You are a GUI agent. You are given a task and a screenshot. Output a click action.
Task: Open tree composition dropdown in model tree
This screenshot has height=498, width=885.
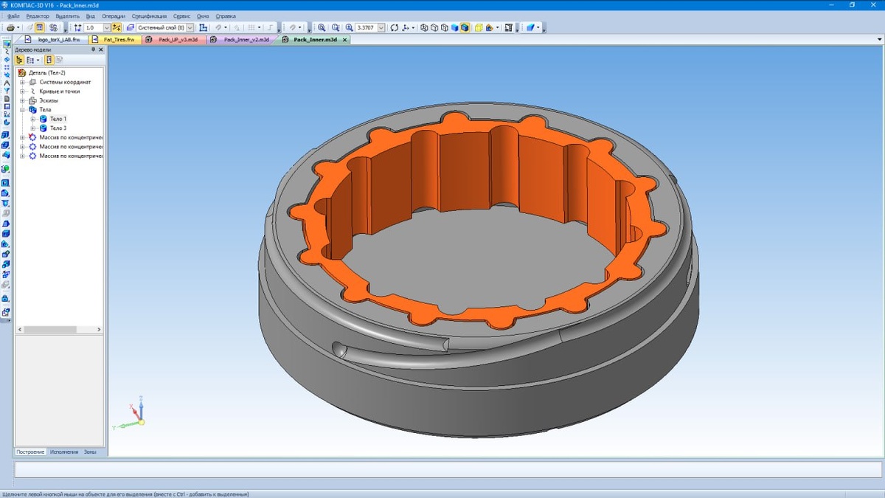pyautogui.click(x=38, y=60)
